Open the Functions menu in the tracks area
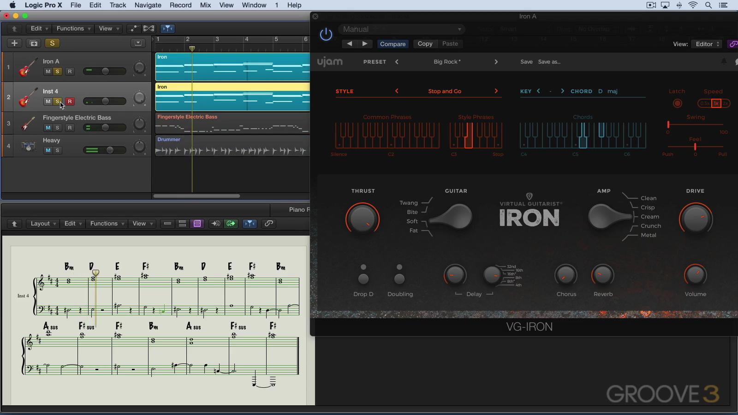 coord(73,29)
